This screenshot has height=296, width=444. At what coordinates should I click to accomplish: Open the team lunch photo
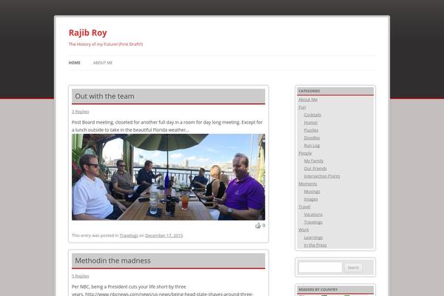pos(169,177)
